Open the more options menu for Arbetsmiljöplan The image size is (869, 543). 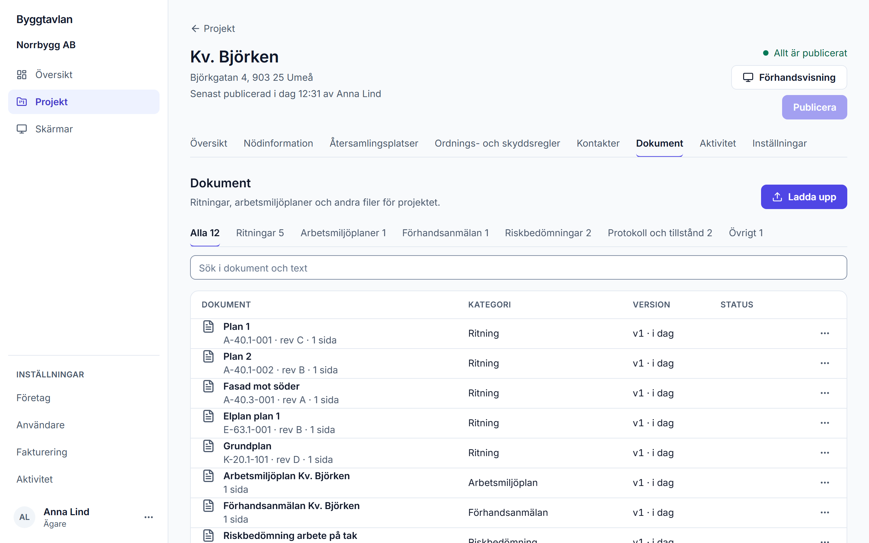tap(825, 482)
